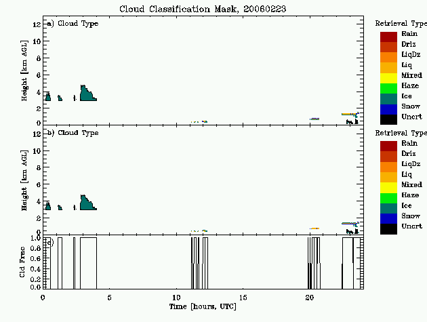
Task: Click the large ice cloud near hour 3 in panel a
Action: point(87,94)
